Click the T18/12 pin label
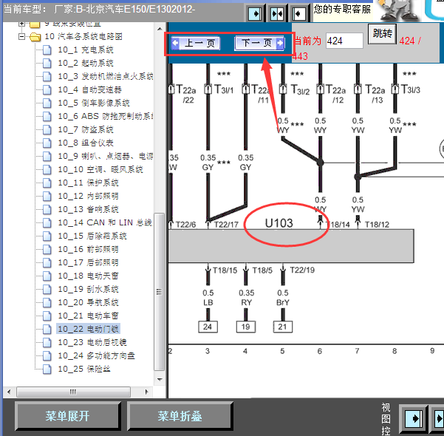444x436 pixels. (377, 225)
